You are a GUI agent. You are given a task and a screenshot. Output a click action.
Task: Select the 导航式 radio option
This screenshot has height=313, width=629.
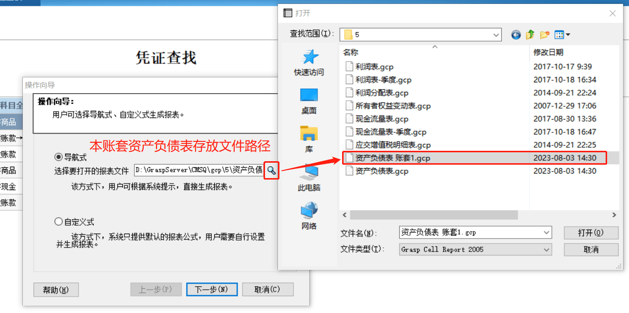70,157
